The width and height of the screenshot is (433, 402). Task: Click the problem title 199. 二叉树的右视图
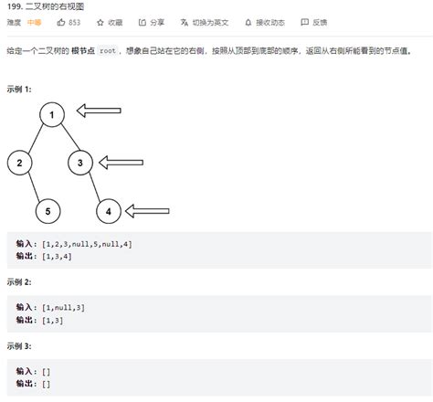click(x=46, y=6)
